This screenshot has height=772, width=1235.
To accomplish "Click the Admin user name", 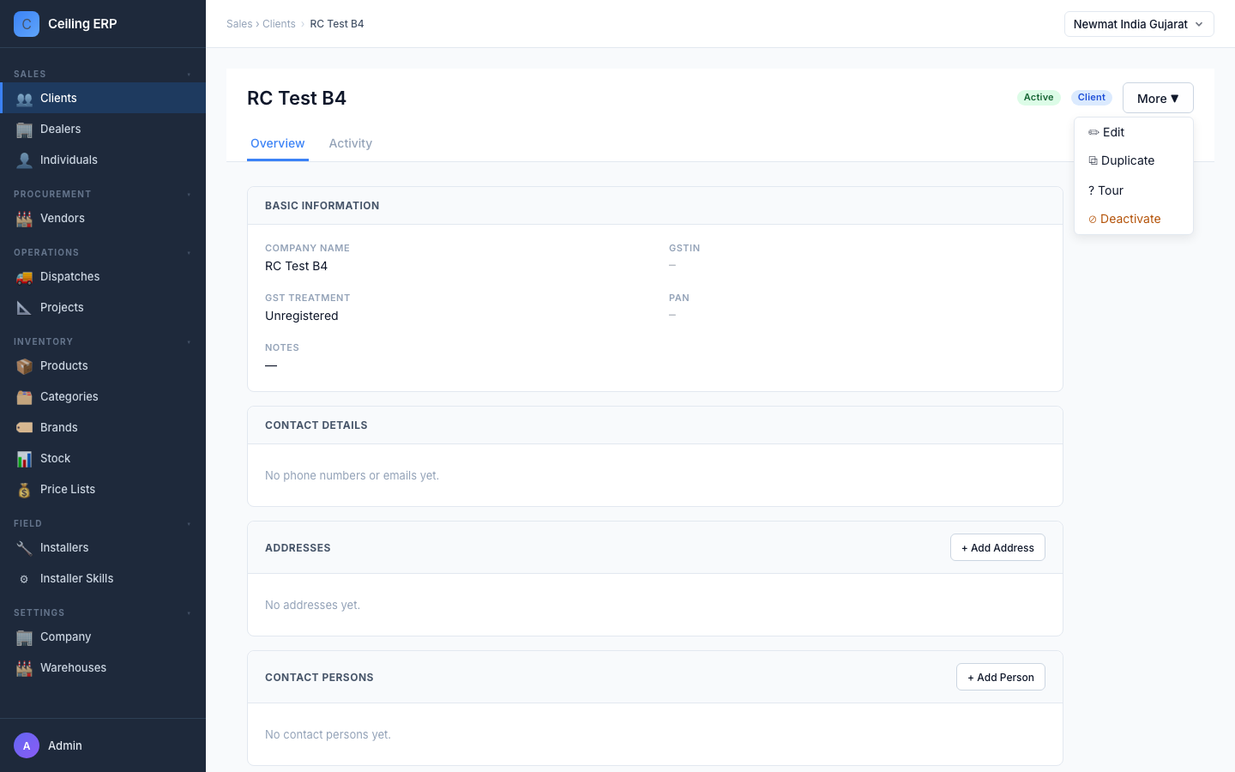I will tap(65, 745).
